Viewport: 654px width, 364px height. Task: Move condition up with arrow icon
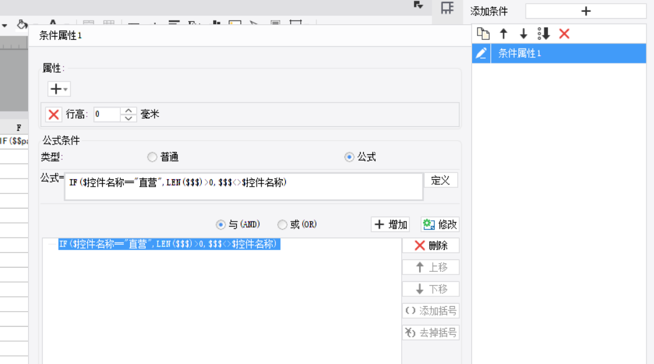click(x=503, y=34)
